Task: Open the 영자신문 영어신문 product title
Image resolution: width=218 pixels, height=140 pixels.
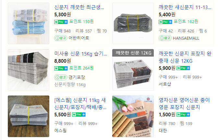Action: pyautogui.click(x=184, y=104)
